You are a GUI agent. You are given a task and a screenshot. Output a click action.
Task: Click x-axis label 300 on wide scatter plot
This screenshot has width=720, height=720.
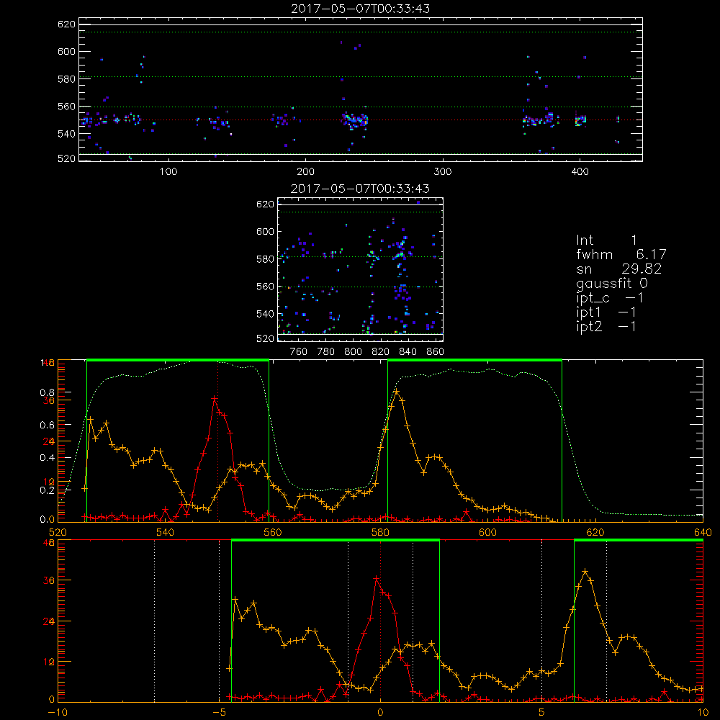(443, 172)
